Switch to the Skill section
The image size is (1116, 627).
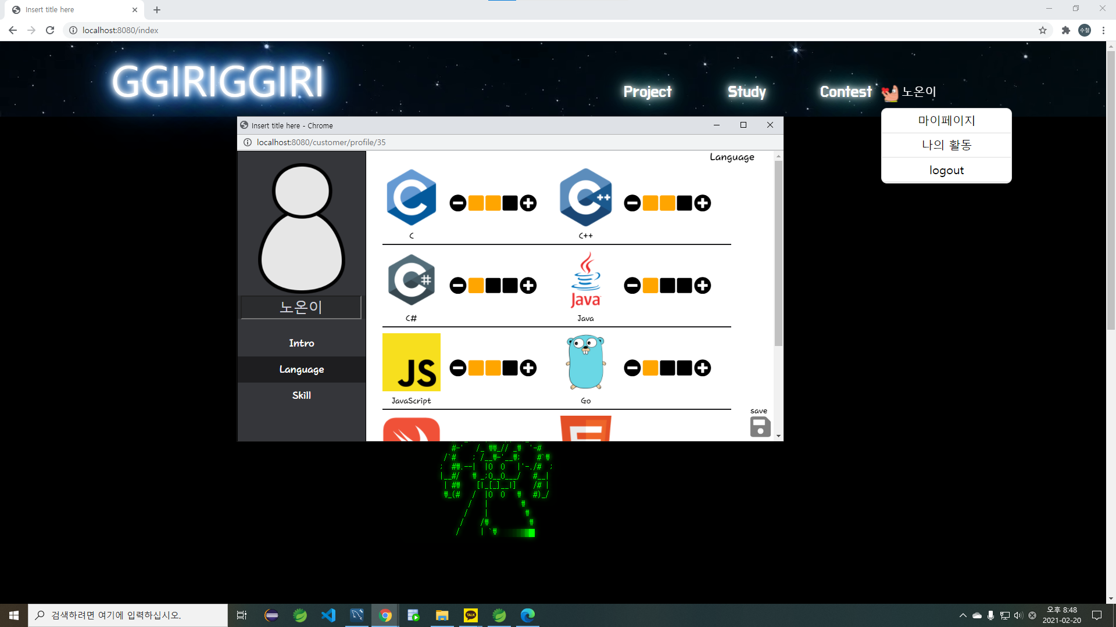301,395
